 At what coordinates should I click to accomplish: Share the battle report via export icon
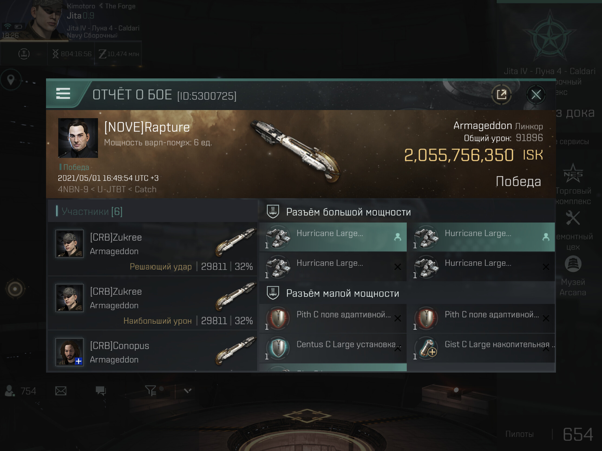coord(501,95)
